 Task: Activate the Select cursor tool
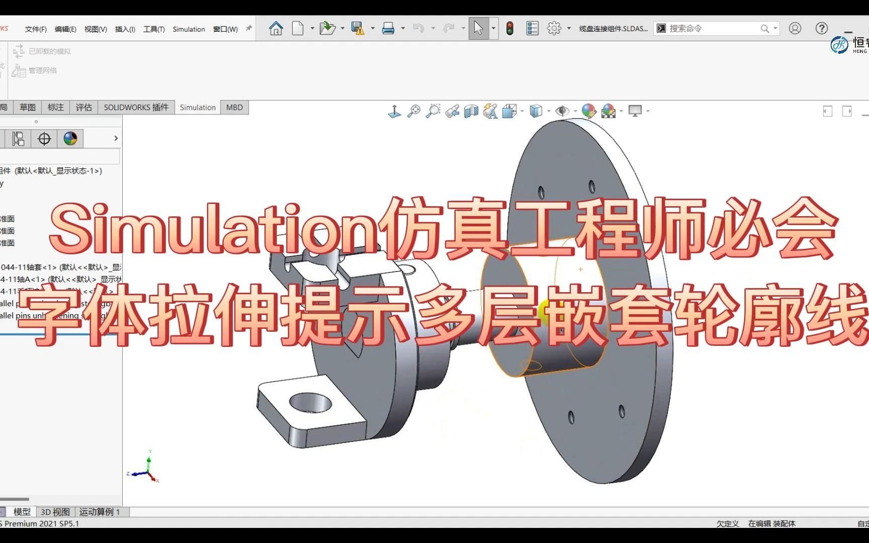(x=478, y=28)
